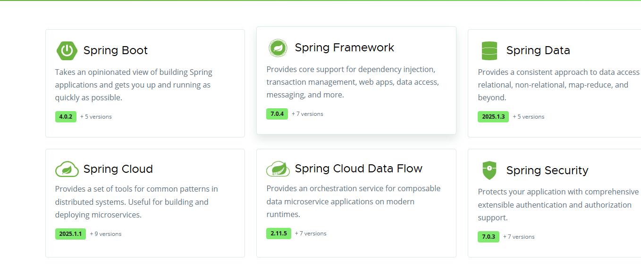Click the 7.0.4 version badge
The width and height of the screenshot is (641, 266).
coord(277,113)
